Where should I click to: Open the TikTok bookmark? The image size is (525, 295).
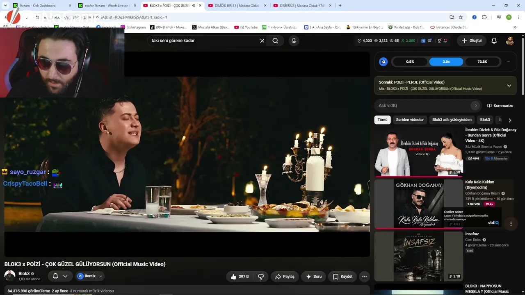tap(168, 27)
